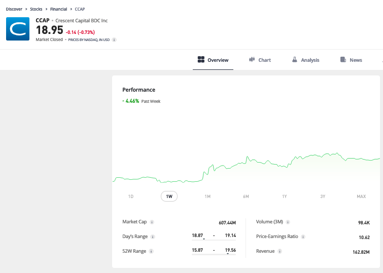The image size is (383, 273).
Task: Click the Day's Range slider bar
Action: [x=214, y=240]
